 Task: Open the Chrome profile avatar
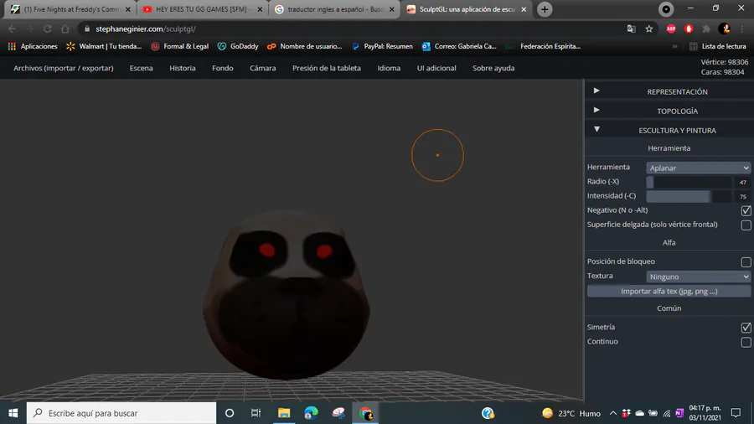tap(724, 28)
